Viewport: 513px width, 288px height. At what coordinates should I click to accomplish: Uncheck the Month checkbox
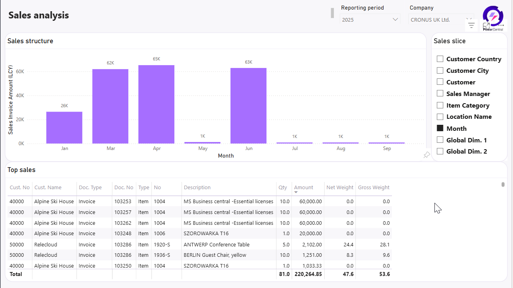440,128
